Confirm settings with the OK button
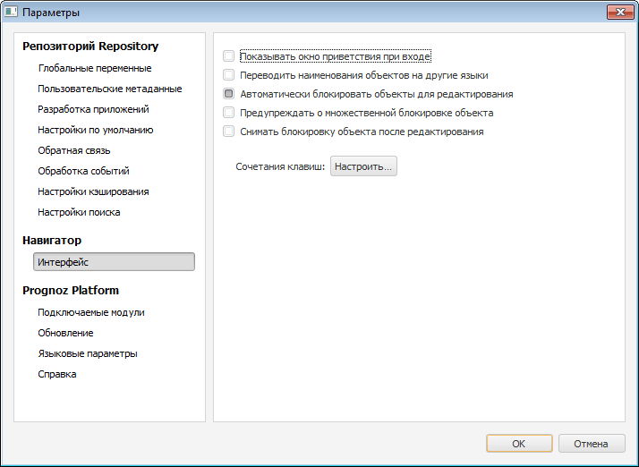This screenshot has height=467, width=639. (519, 444)
